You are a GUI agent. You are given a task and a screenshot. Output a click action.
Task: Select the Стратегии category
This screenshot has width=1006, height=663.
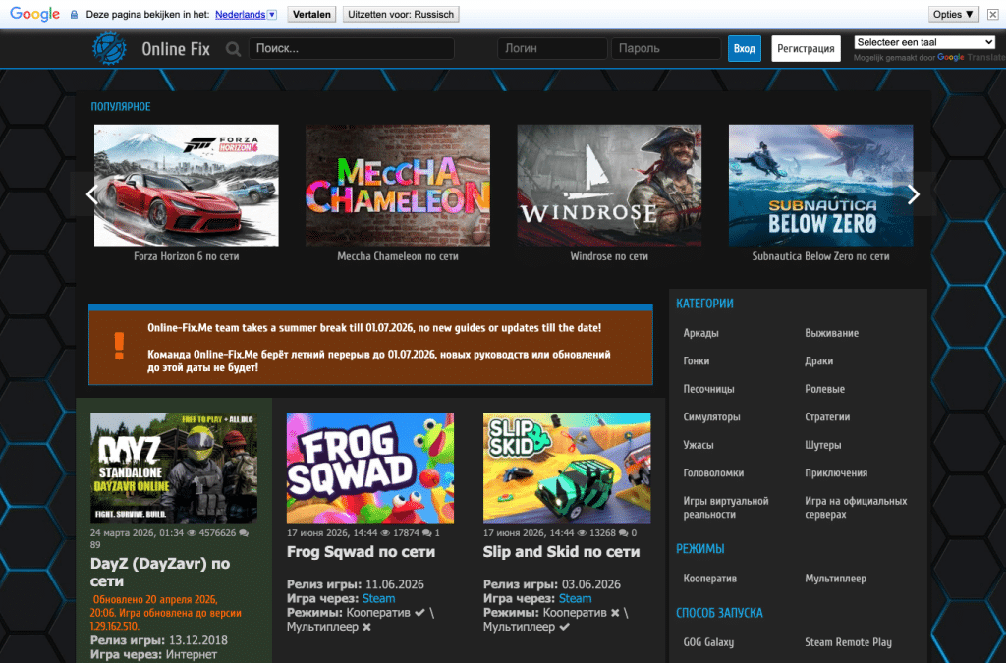click(x=827, y=416)
